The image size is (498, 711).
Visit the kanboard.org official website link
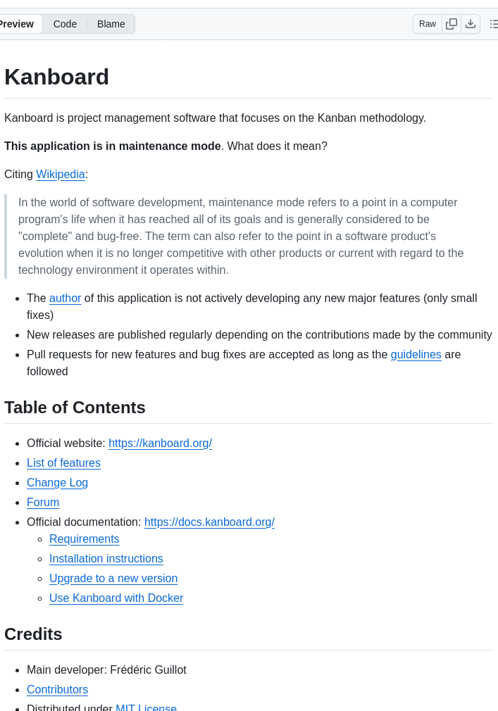160,443
